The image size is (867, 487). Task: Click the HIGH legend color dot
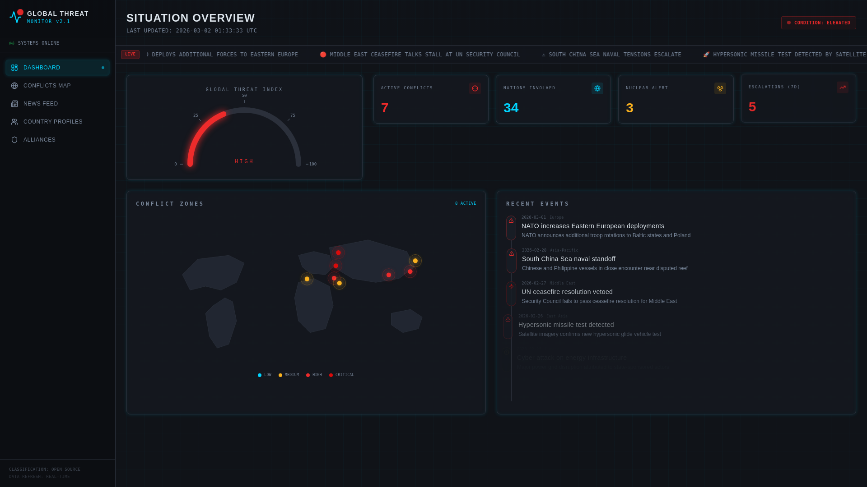coord(308,375)
